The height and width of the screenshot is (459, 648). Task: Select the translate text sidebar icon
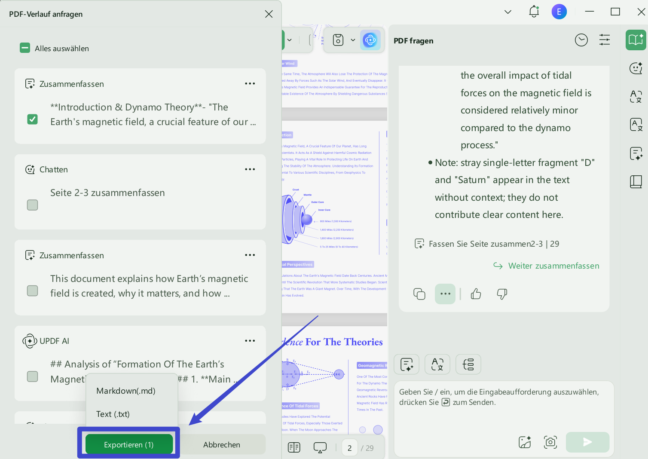coord(636,97)
